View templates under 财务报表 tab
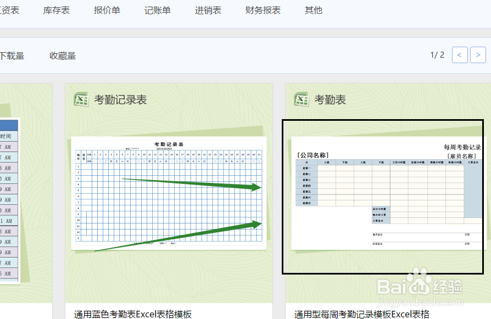 click(263, 9)
